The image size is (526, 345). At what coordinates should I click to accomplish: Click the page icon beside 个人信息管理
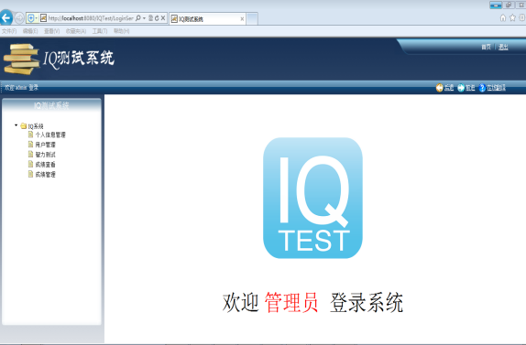(30, 135)
